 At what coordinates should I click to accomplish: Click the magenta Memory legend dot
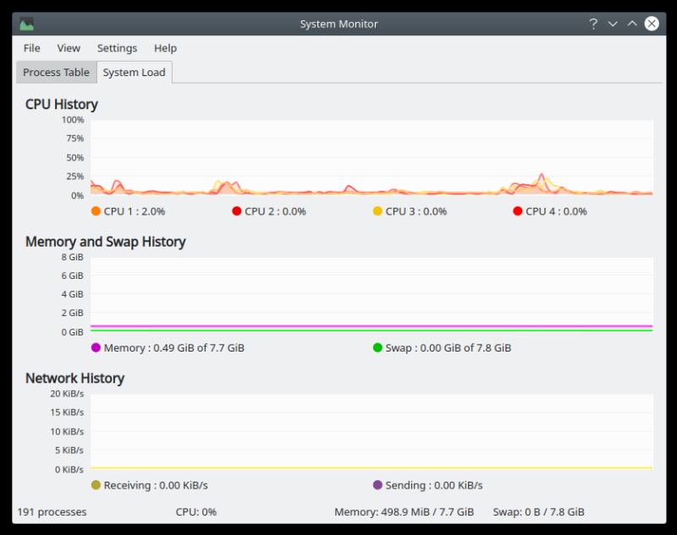click(x=96, y=347)
